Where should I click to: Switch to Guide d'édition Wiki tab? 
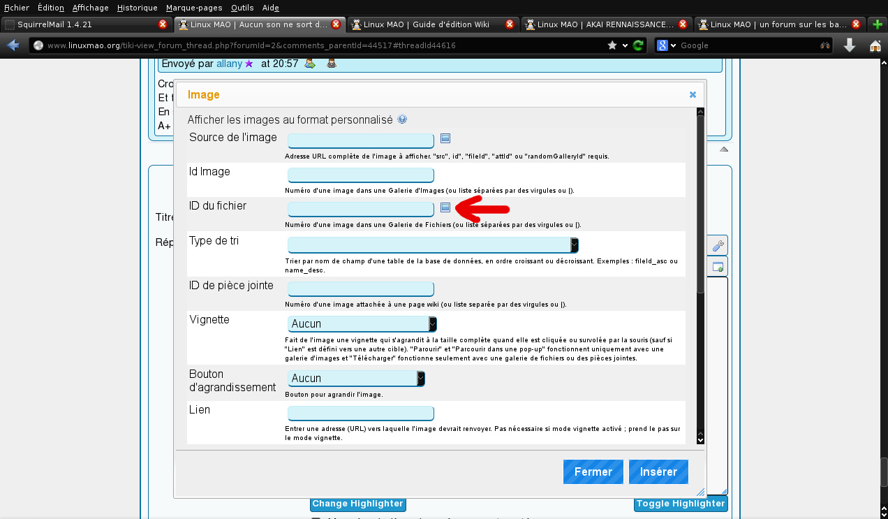(x=432, y=24)
